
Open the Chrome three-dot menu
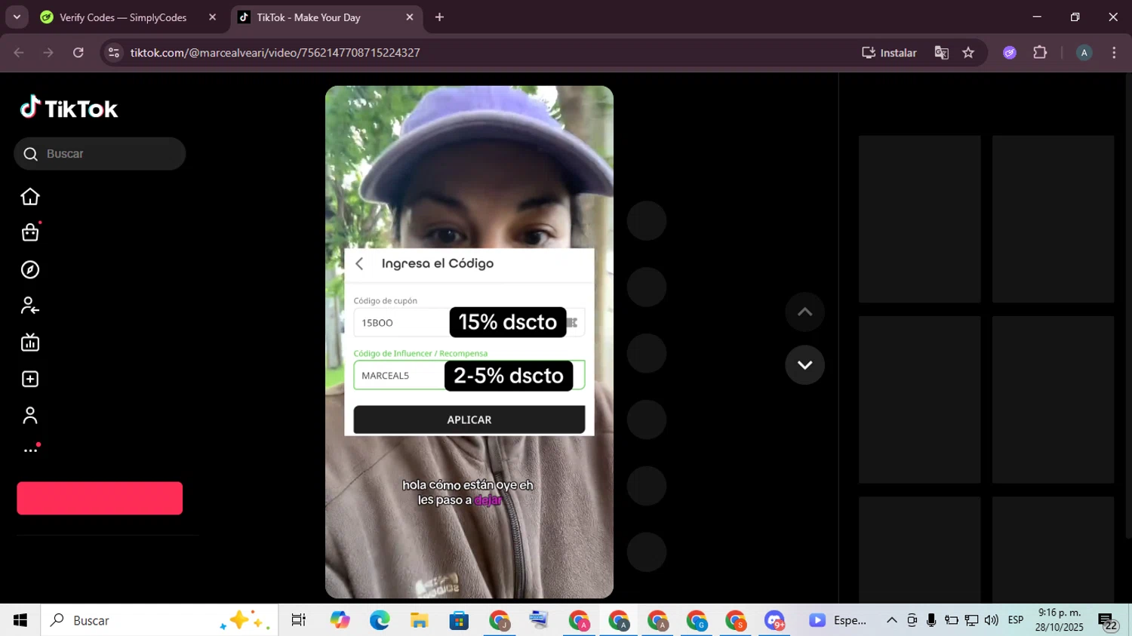click(x=1114, y=53)
